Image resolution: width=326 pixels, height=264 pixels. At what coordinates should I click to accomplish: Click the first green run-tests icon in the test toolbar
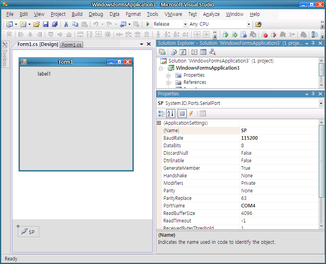tap(226, 34)
